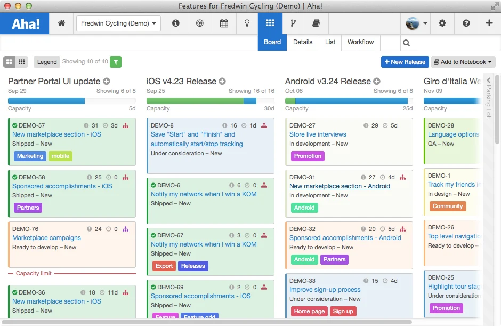501x326 pixels.
Task: Expand the Parking Lot panel
Action: coord(489,98)
